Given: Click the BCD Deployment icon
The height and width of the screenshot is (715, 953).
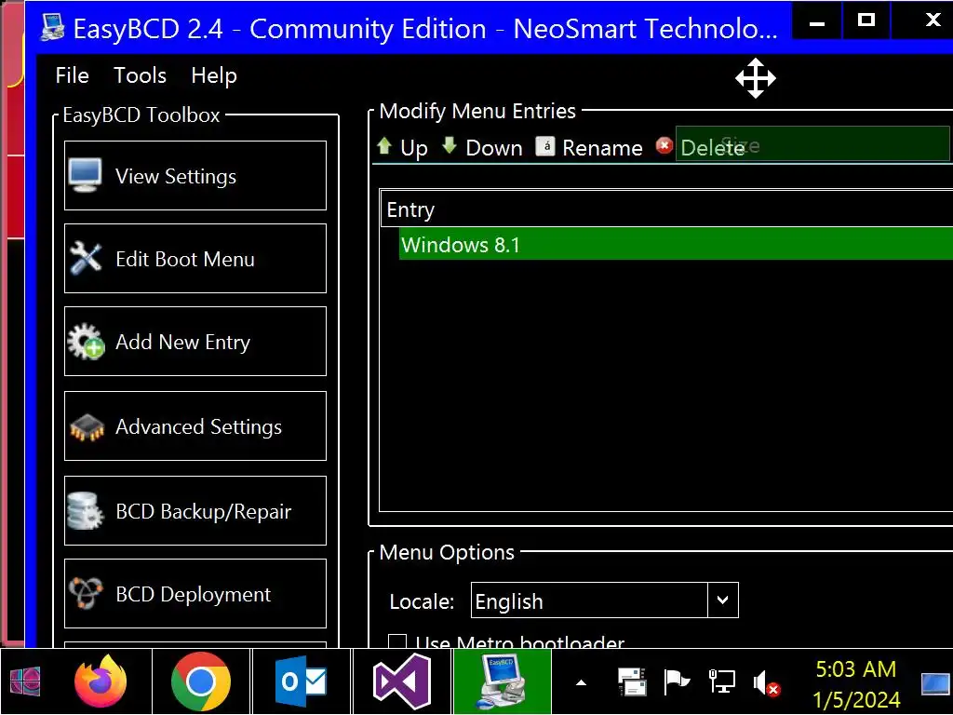Looking at the screenshot, I should click(x=85, y=593).
